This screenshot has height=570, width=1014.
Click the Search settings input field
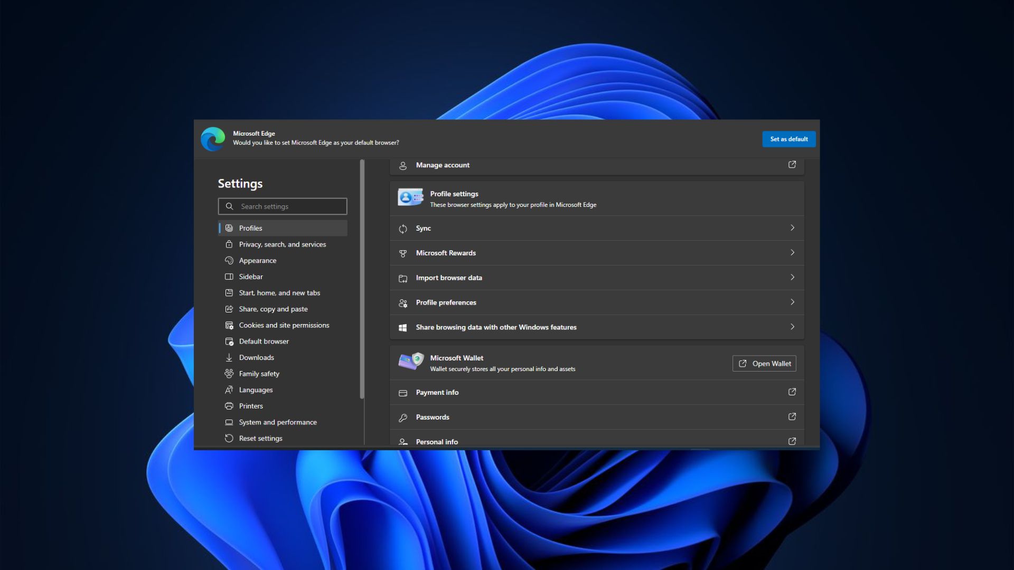point(282,205)
